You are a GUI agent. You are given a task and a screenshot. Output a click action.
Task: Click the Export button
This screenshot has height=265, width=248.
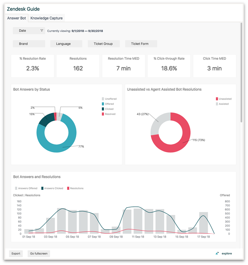16,253
